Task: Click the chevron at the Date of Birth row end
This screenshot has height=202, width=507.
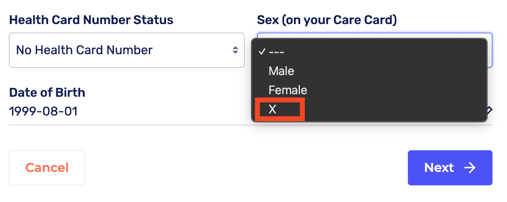Action: click(x=490, y=110)
